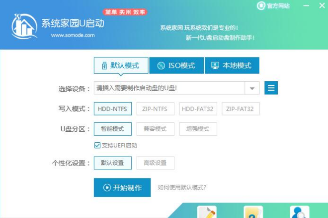Click the www.somode.com website text
The width and height of the screenshot is (328, 218).
[x=73, y=35]
